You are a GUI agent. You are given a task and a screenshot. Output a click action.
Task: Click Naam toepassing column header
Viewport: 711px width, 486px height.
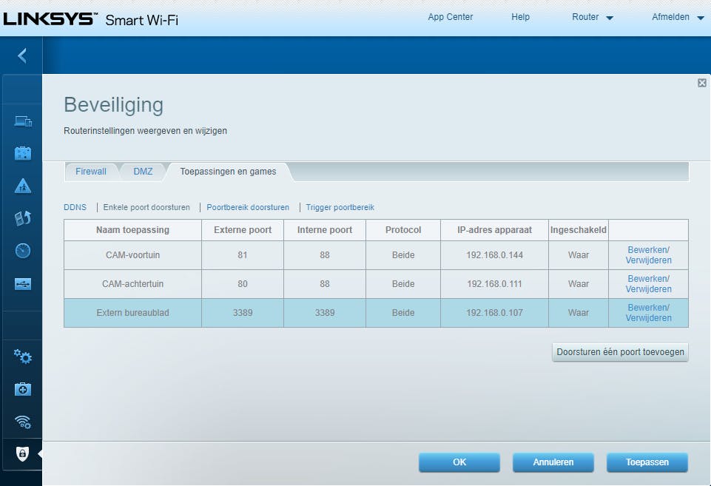pos(133,230)
